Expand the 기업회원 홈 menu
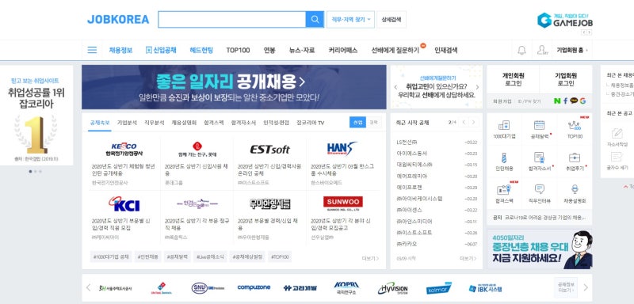Image resolution: width=634 pixels, height=304 pixels. point(571,50)
